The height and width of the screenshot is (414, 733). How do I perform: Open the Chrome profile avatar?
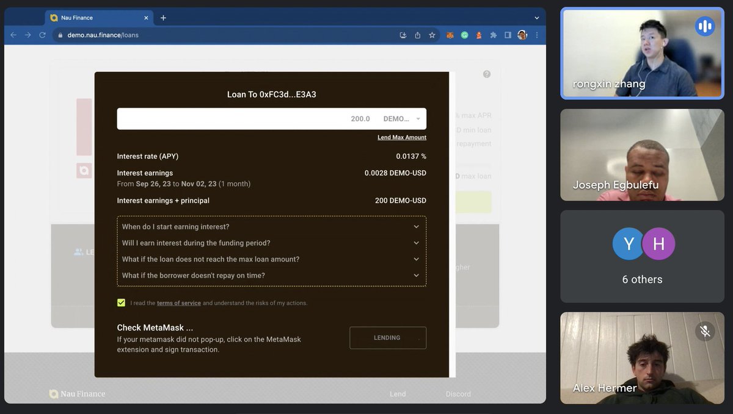coord(522,35)
